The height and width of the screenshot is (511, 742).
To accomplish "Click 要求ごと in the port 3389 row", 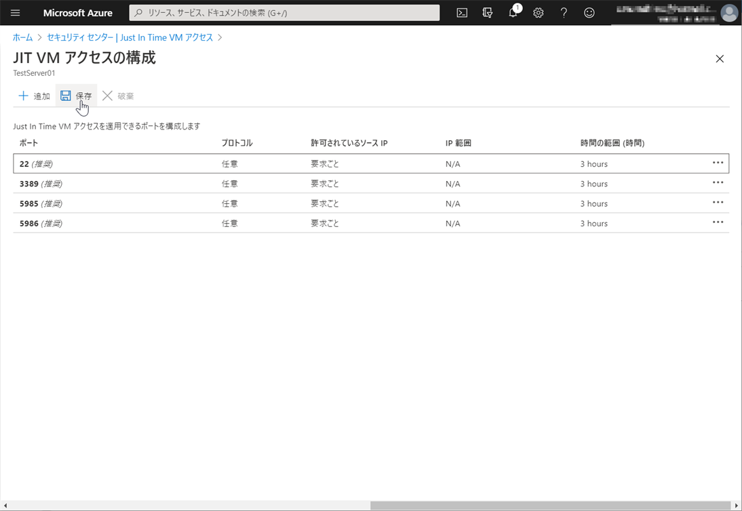I will [325, 184].
